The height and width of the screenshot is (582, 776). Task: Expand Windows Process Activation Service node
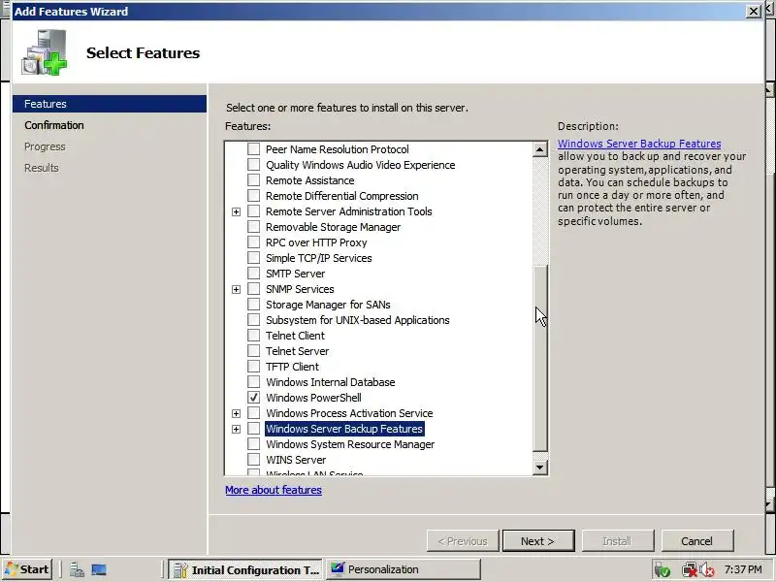236,413
